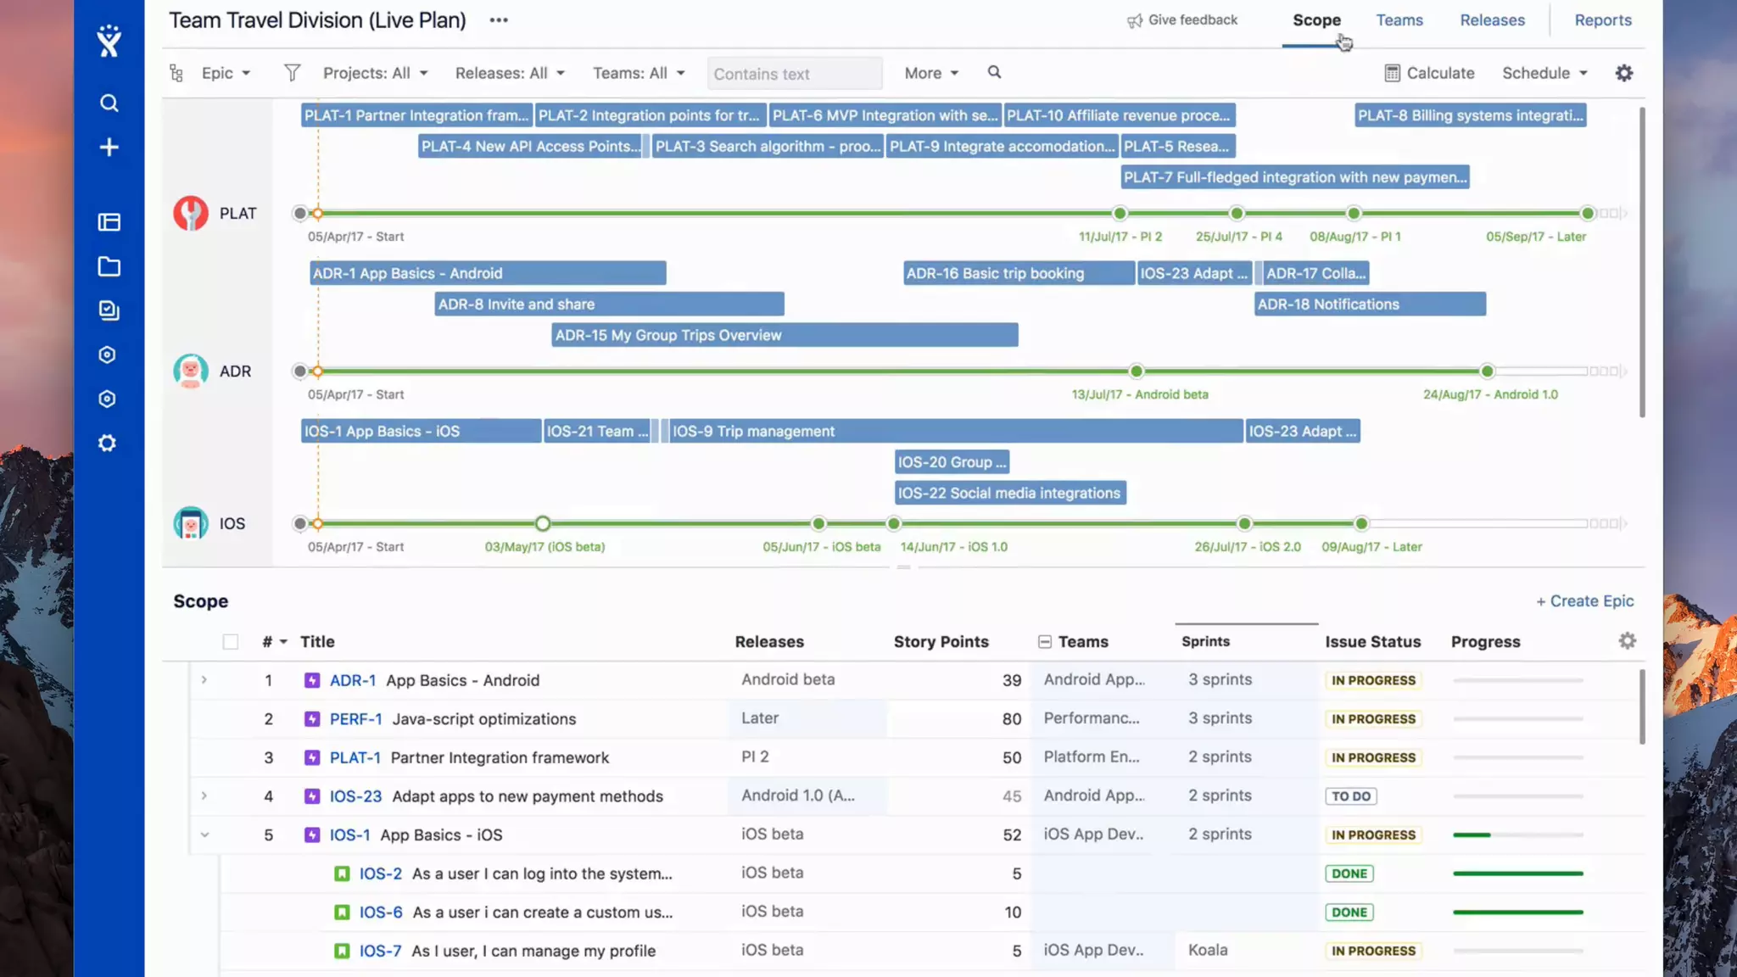The width and height of the screenshot is (1737, 977).
Task: Open the folder icon in left sidebar
Action: pos(109,267)
